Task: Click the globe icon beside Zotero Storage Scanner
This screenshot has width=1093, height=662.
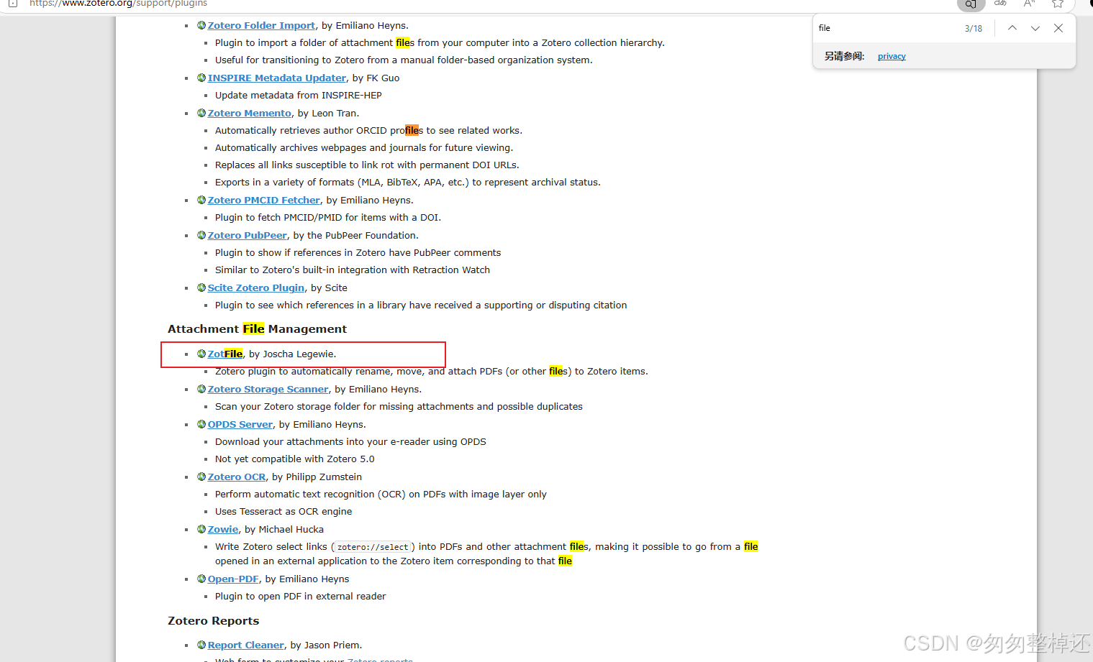Action: [x=201, y=389]
